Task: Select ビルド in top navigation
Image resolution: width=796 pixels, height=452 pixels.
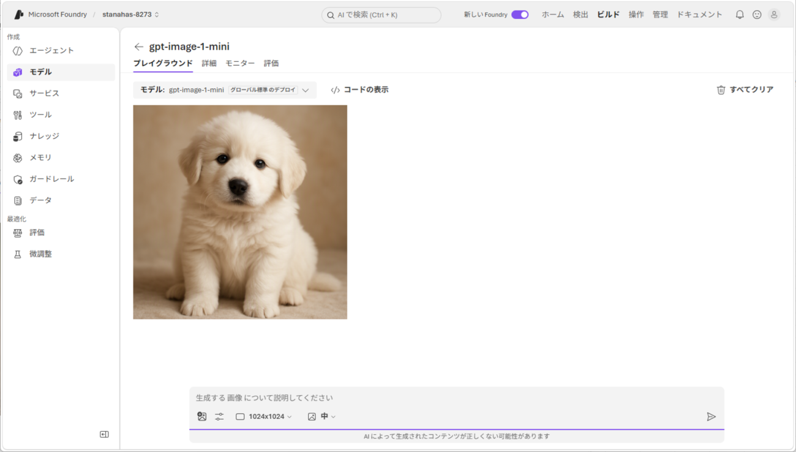Action: tap(609, 15)
